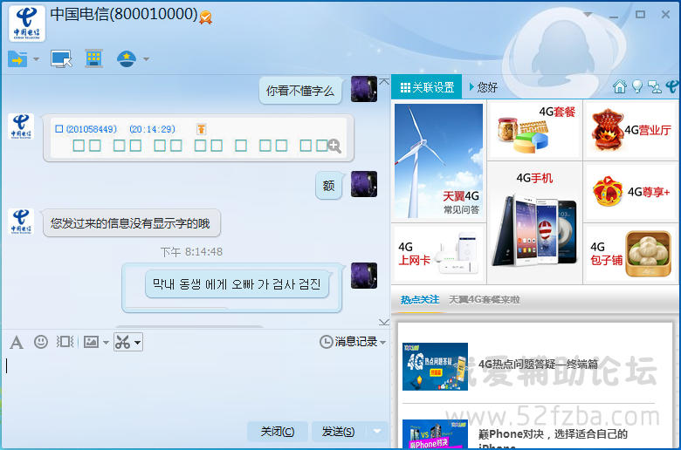Open the building grid apps icon
The height and width of the screenshot is (450, 681).
pos(93,58)
